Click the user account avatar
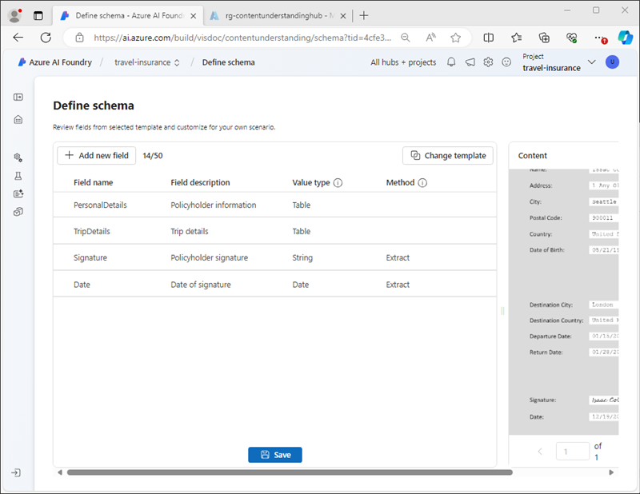Image resolution: width=640 pixels, height=494 pixels. pos(612,62)
